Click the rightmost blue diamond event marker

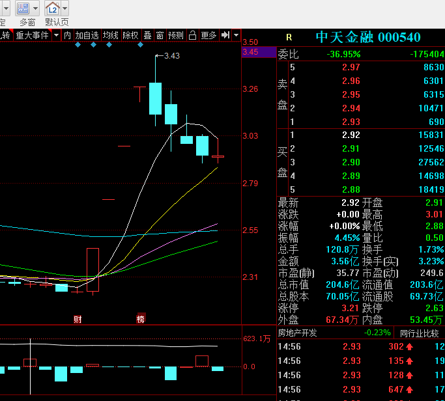140,44
